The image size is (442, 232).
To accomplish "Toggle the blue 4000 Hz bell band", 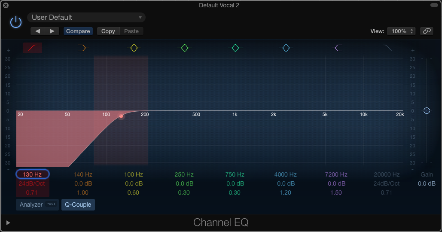I will pyautogui.click(x=286, y=48).
